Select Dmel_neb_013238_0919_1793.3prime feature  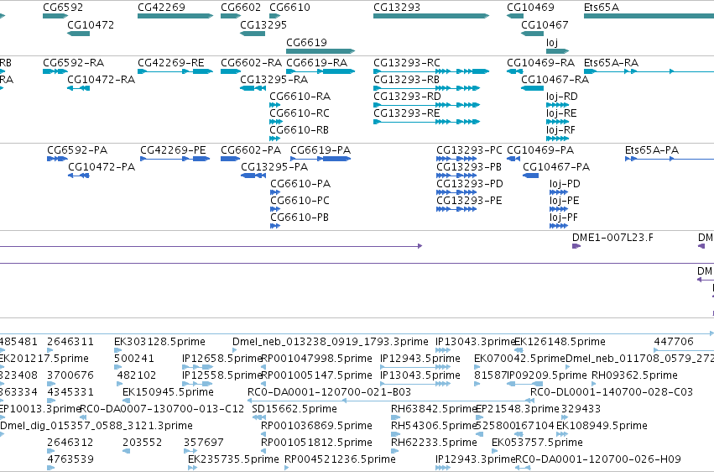click(x=330, y=342)
